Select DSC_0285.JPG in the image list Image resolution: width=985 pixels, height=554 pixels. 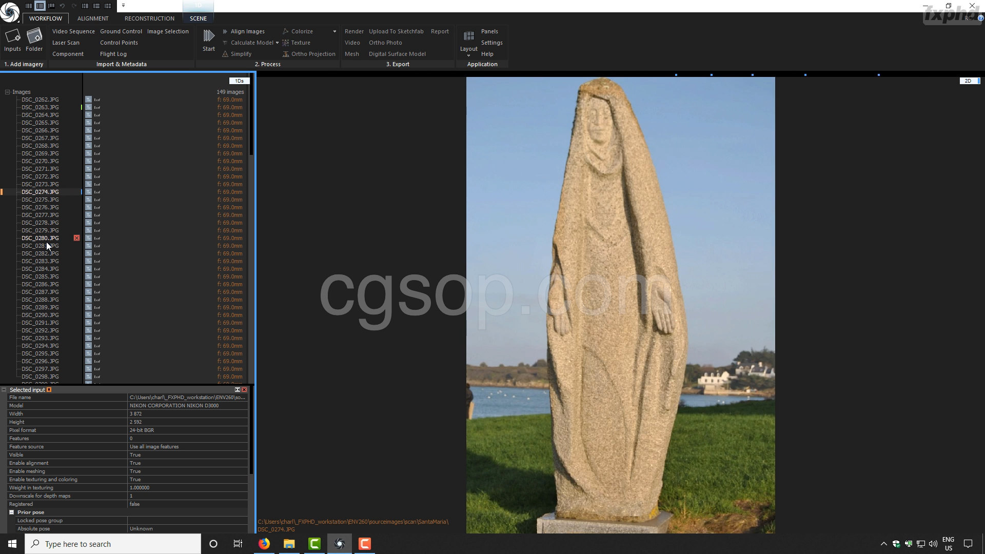tap(40, 276)
